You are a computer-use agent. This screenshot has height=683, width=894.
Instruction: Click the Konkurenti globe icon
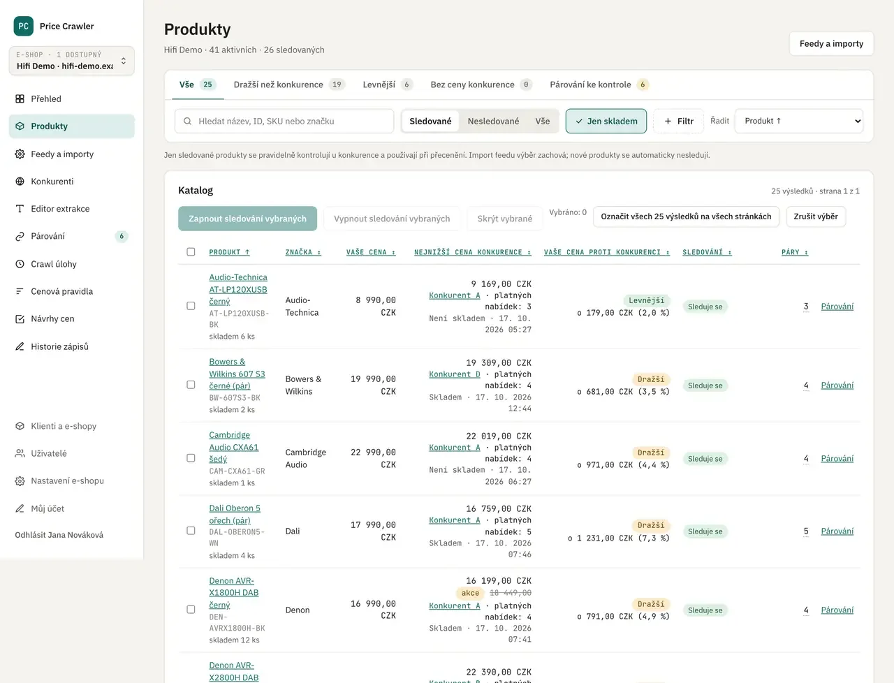coord(20,182)
